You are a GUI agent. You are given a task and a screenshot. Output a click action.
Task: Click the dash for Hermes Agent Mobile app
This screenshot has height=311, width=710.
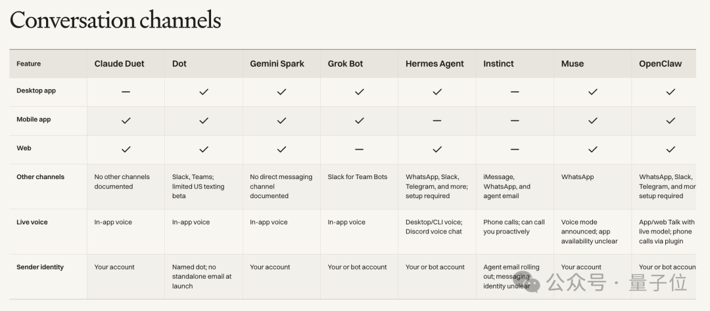pos(437,121)
